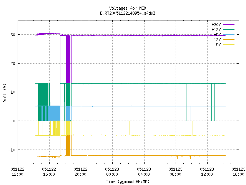
Task: Click the purple +30V legend line sample
Action: click(x=229, y=25)
